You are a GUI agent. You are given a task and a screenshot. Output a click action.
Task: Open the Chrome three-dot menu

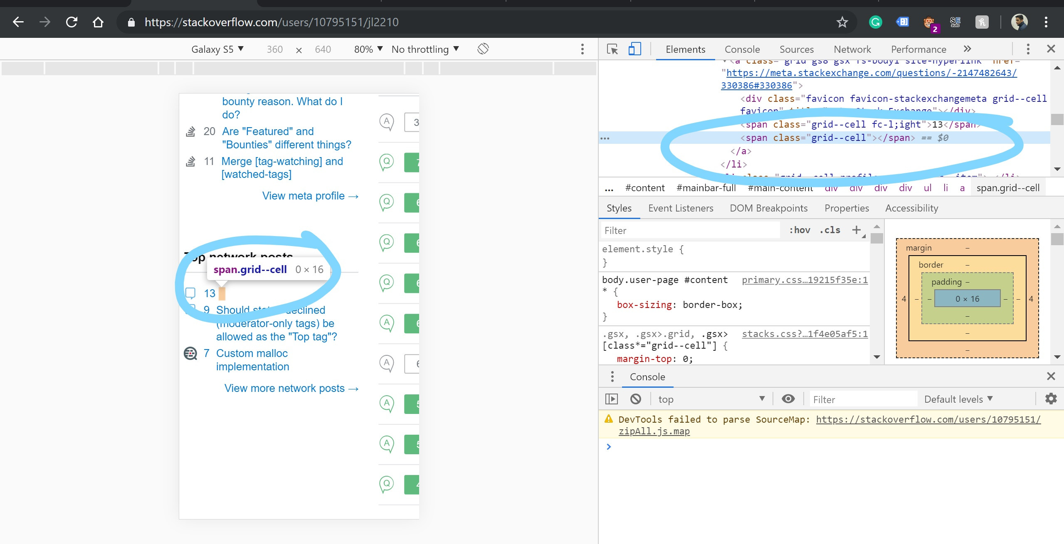[1046, 22]
